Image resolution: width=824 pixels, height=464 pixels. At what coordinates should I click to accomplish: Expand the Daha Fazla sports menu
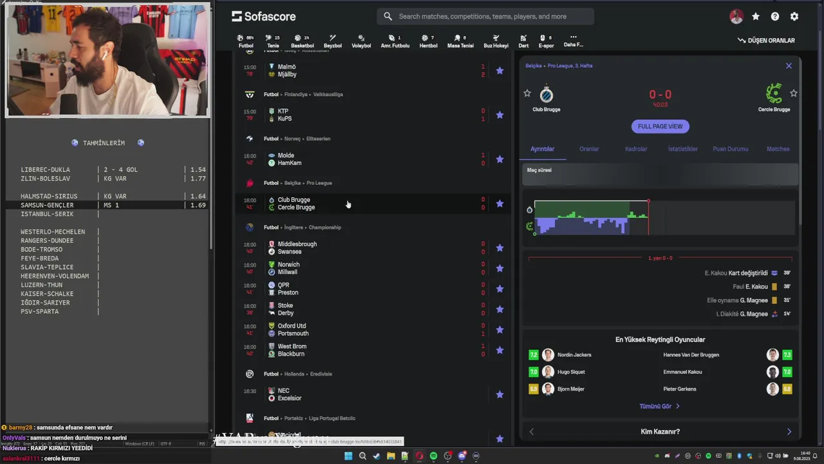click(573, 41)
